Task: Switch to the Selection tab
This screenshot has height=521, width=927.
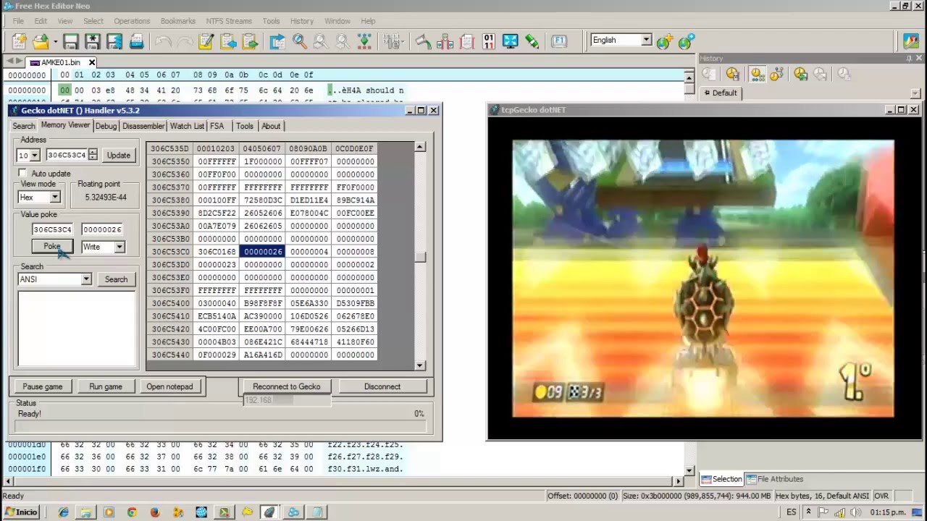Action: click(721, 479)
